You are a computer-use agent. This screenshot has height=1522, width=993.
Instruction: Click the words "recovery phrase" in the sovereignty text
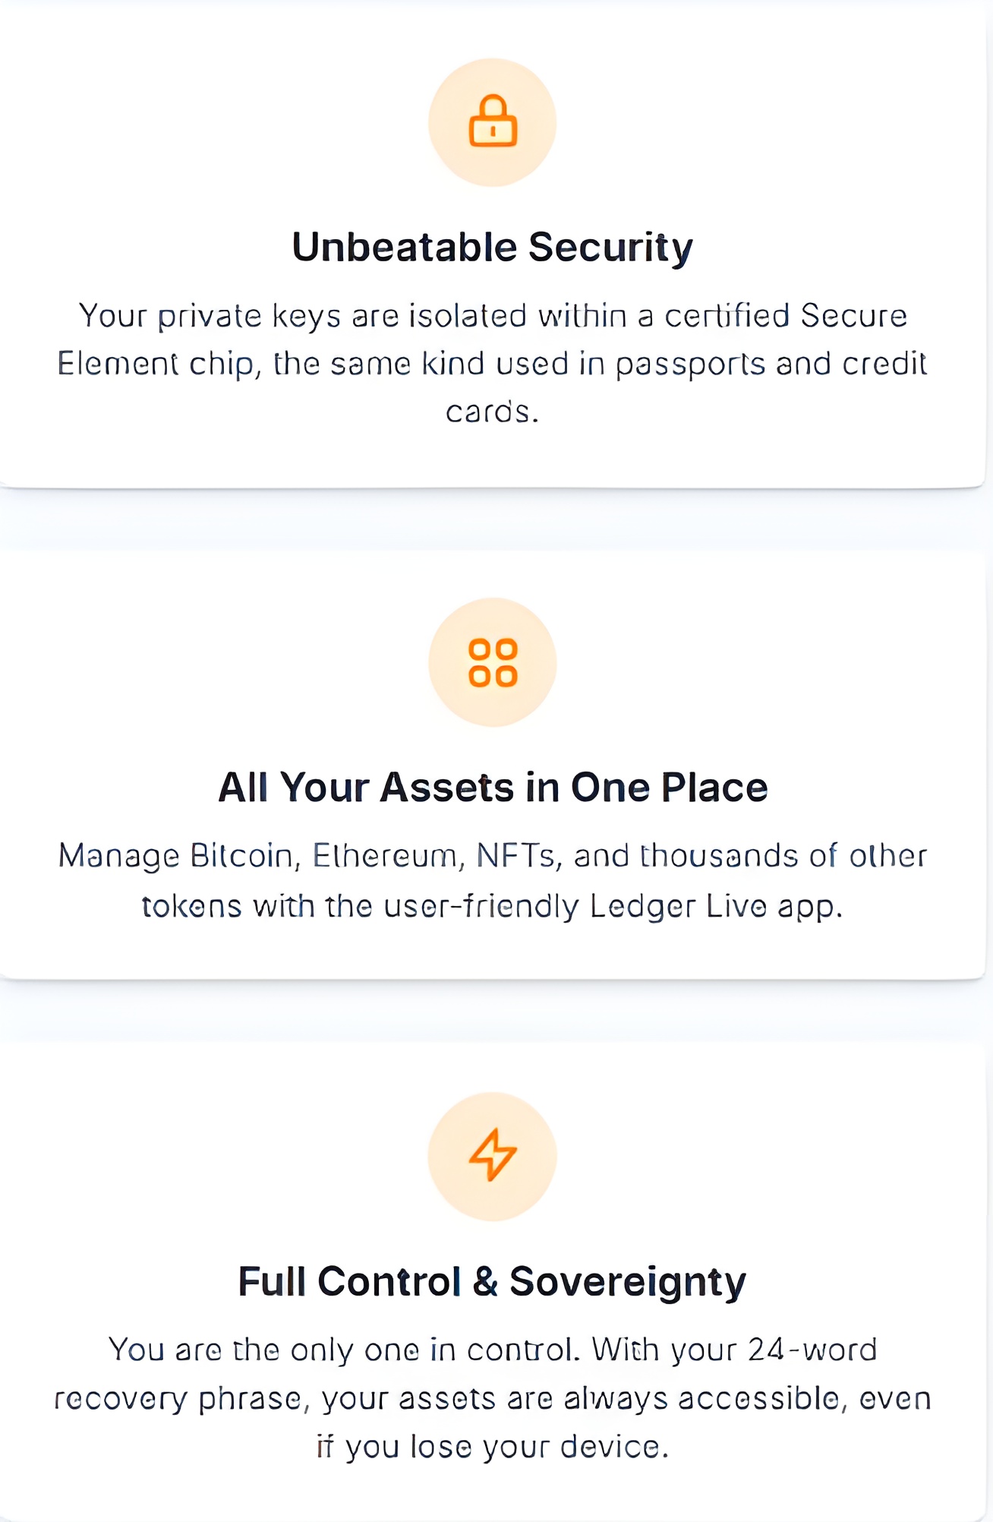[178, 1399]
